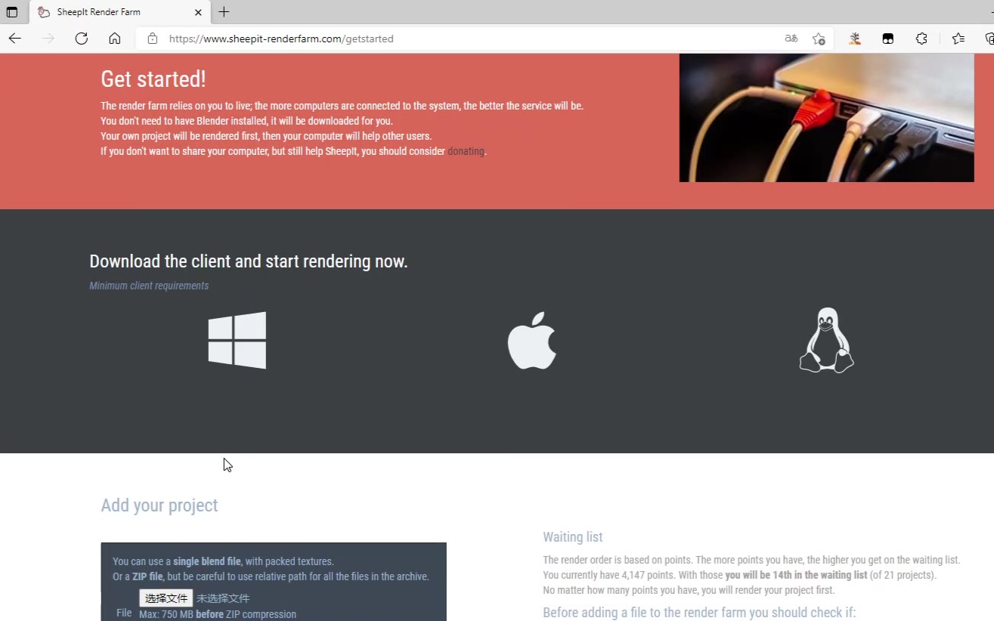994x621 pixels.
Task: View site information via the lock icon
Action: tap(152, 39)
